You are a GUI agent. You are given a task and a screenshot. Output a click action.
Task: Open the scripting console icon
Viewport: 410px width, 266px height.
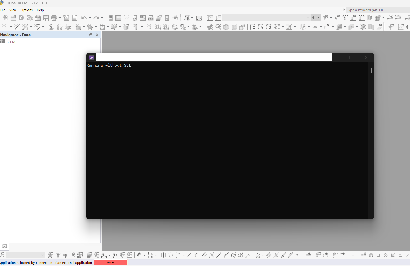143,18
